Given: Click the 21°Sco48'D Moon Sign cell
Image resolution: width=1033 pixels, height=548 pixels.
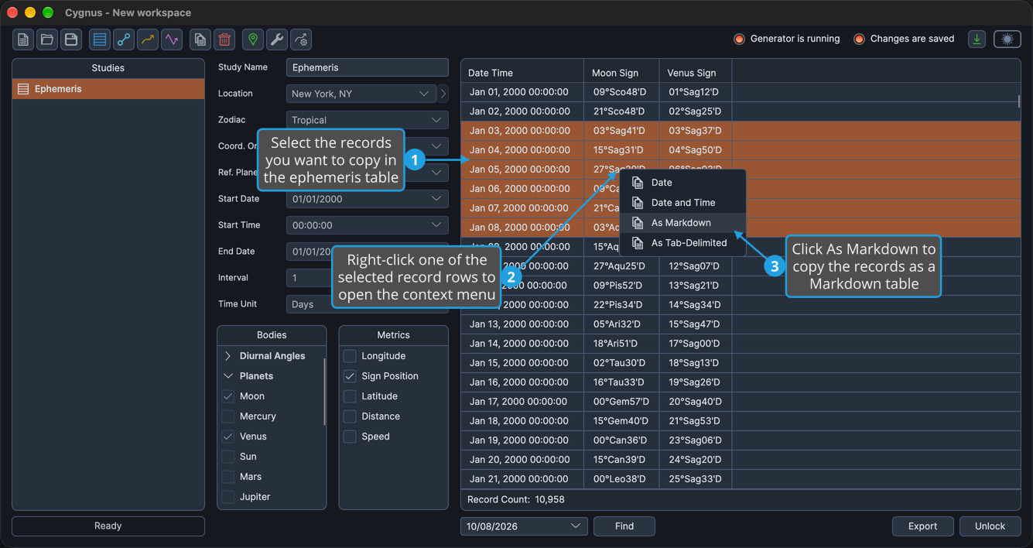Looking at the screenshot, I should pos(621,111).
